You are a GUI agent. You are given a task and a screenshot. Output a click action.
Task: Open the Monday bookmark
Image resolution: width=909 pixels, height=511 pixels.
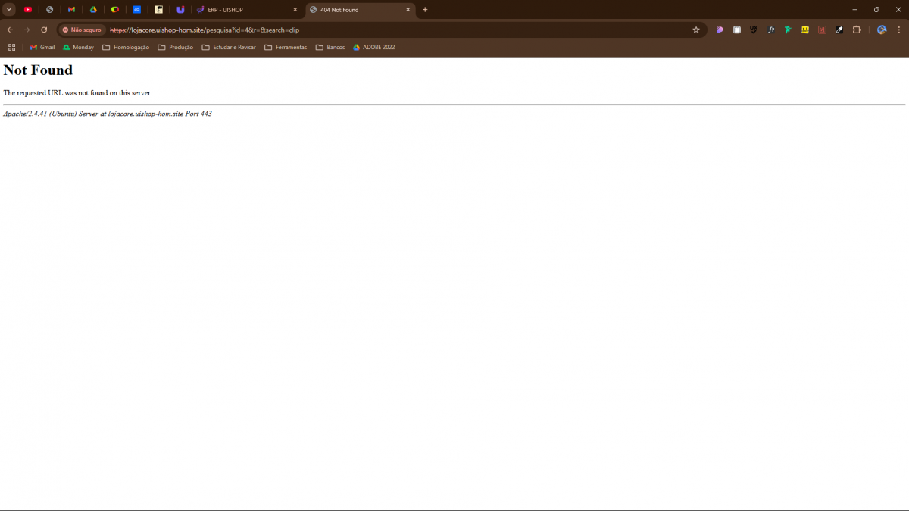coord(78,47)
